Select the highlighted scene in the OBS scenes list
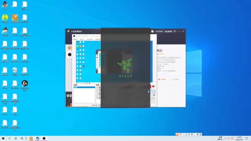Image resolution: width=251 pixels, height=141 pixels. 84,87
